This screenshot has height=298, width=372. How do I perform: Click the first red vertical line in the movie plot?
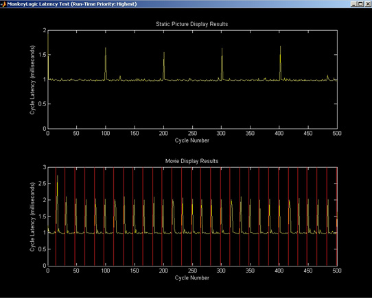coord(56,216)
